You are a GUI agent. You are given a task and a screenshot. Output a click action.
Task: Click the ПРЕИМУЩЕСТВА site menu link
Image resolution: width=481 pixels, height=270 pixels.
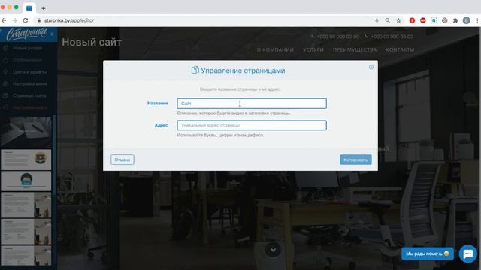tap(355, 50)
